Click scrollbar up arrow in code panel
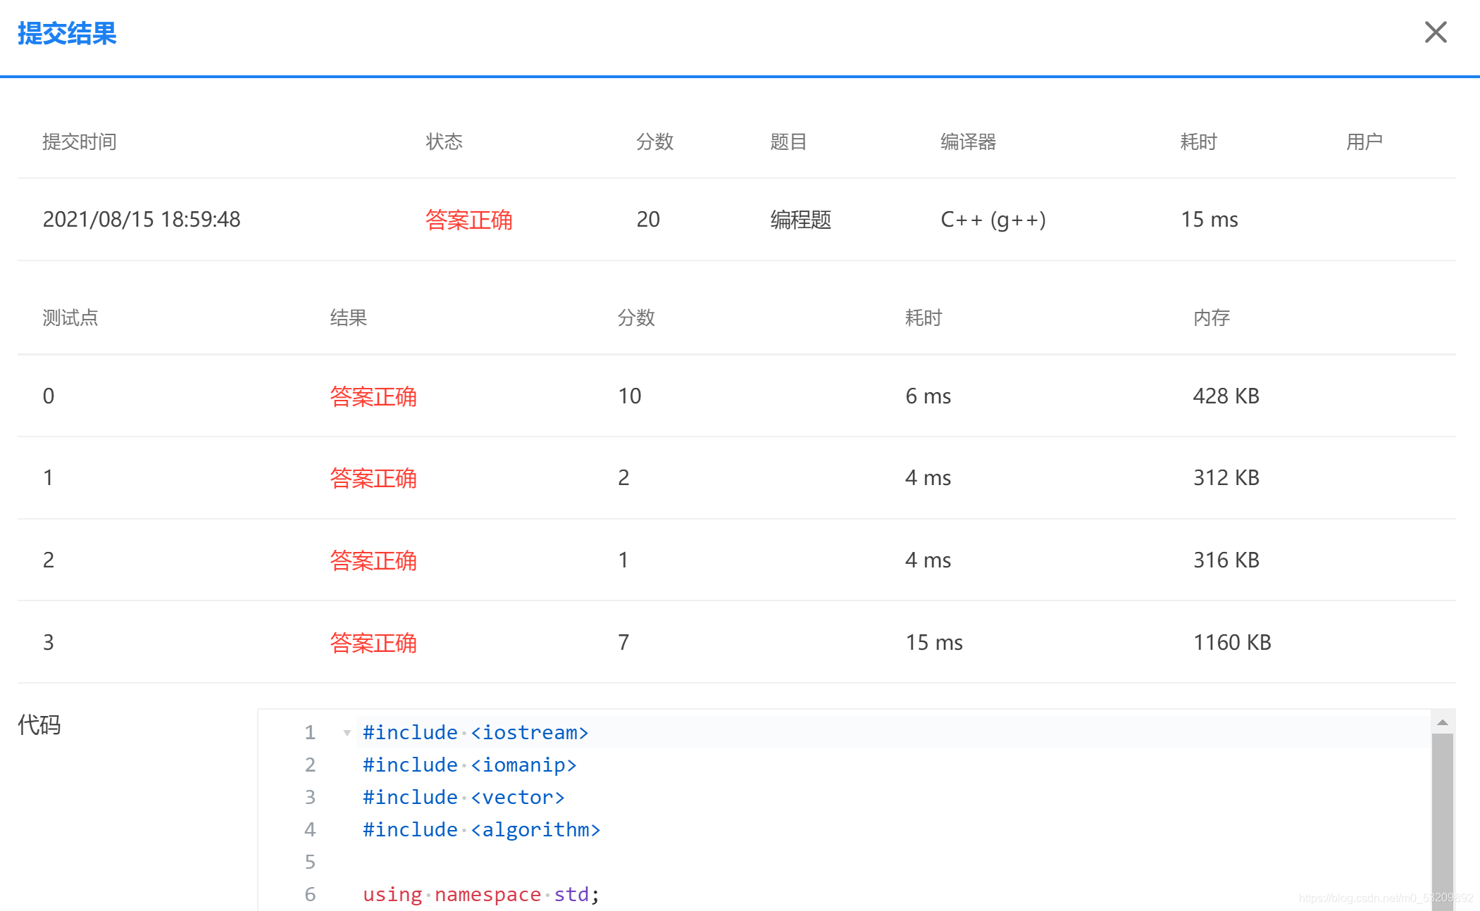Viewport: 1480px width, 911px height. click(x=1442, y=722)
